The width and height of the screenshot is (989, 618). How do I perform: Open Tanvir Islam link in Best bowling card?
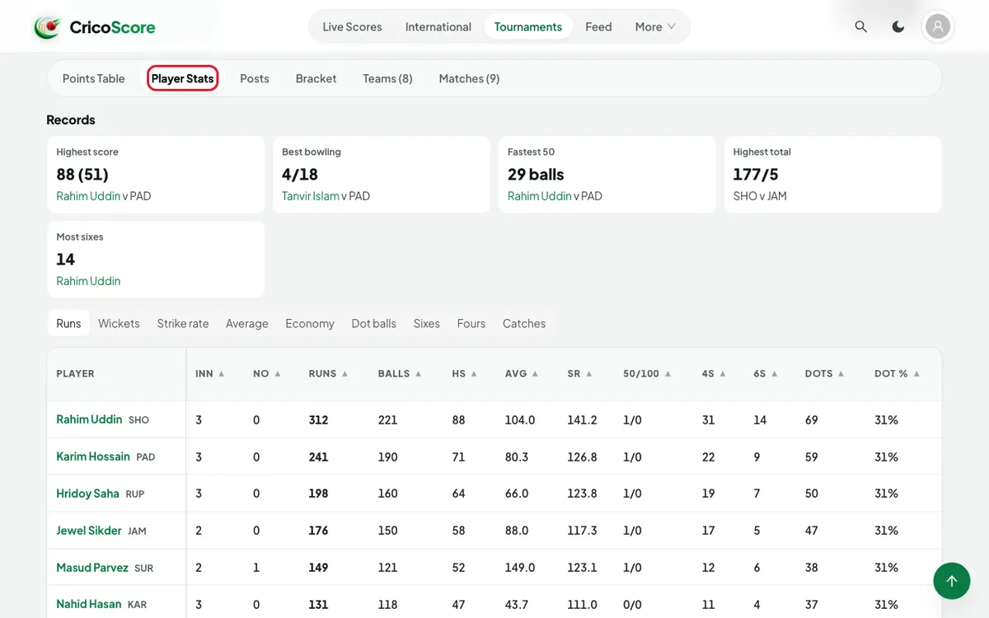point(311,196)
